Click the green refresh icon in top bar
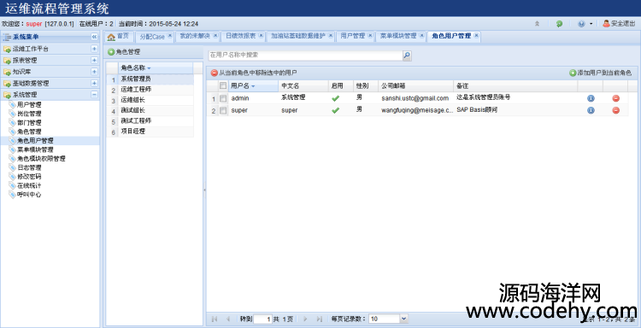This screenshot has height=328, width=641. tap(559, 24)
